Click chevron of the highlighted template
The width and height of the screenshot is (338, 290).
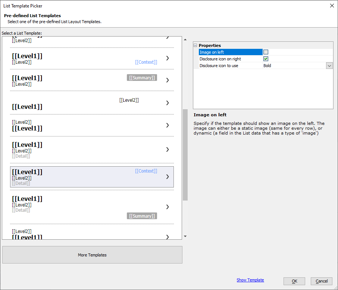pos(168,177)
